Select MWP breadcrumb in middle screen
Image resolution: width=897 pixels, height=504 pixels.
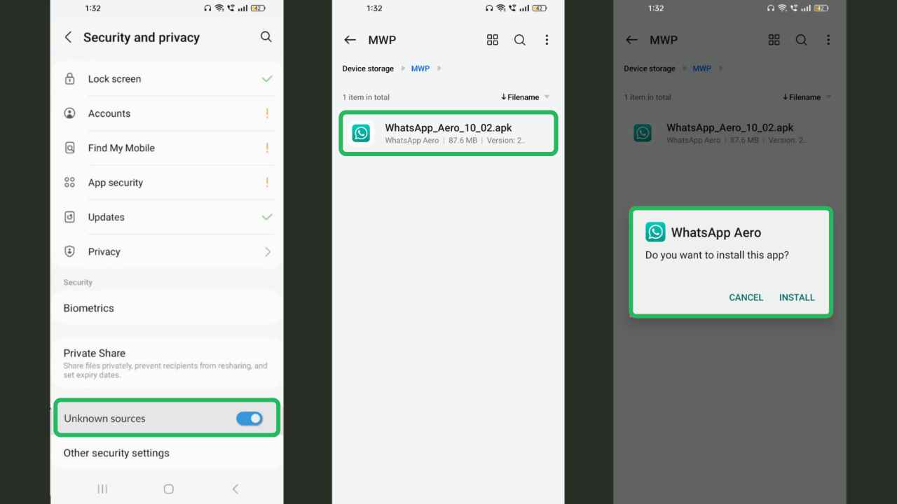(x=420, y=69)
